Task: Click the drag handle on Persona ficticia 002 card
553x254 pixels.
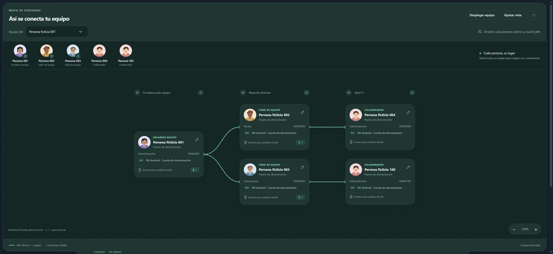Action: (x=245, y=143)
